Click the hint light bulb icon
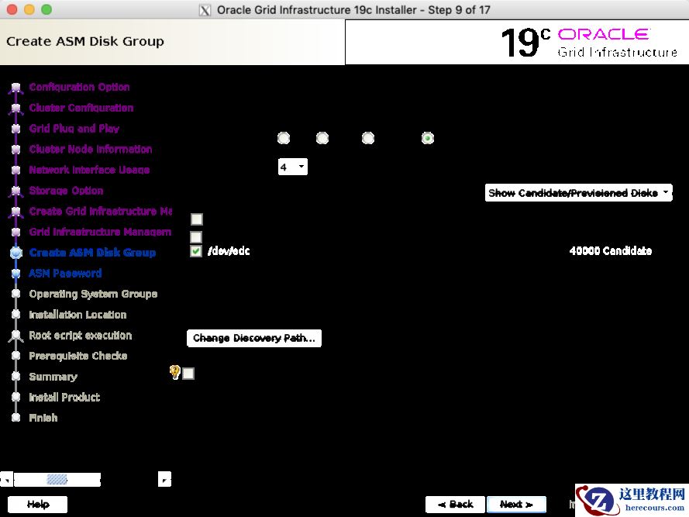 tap(174, 372)
